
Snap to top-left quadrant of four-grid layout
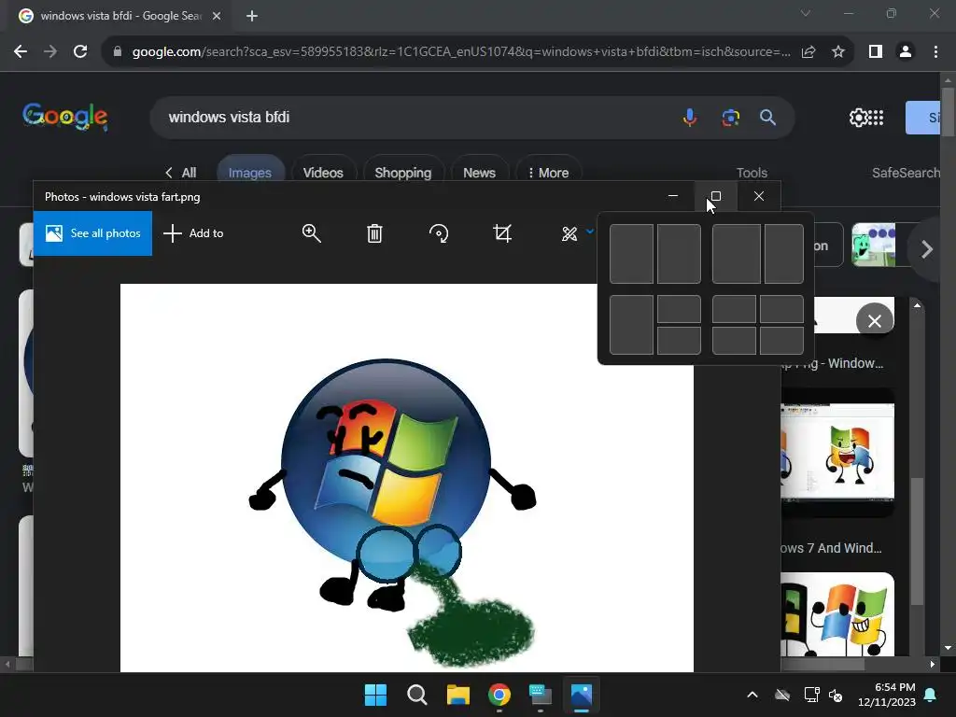[734, 309]
